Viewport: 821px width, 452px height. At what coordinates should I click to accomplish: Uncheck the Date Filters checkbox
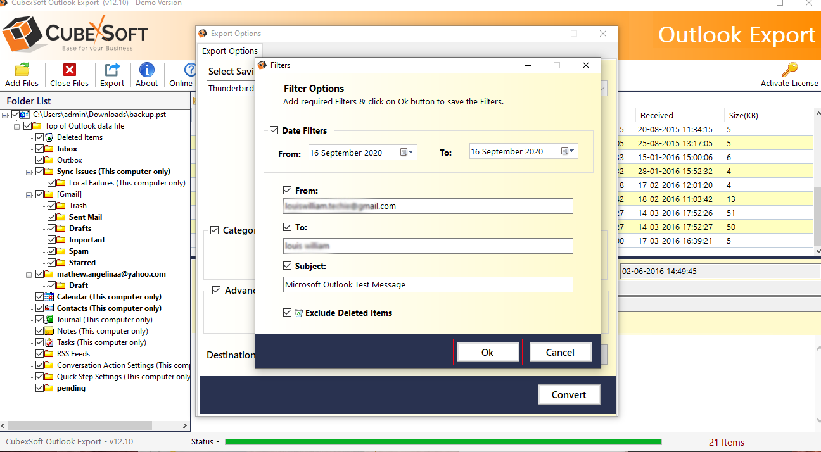pos(274,130)
